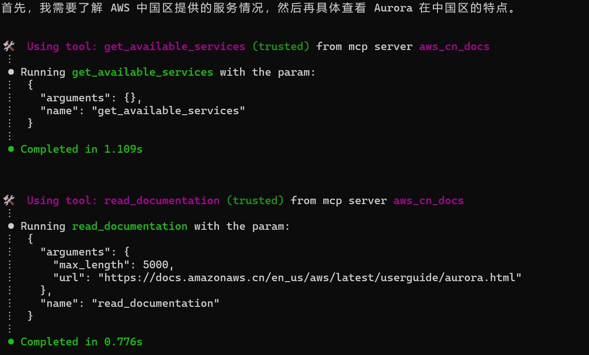589x355 pixels.
Task: Click the empty "arguments": {} line
Action: (x=91, y=98)
